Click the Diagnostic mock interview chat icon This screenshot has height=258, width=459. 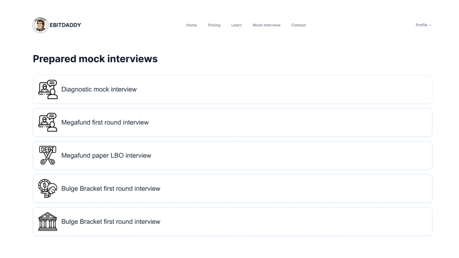48,89
